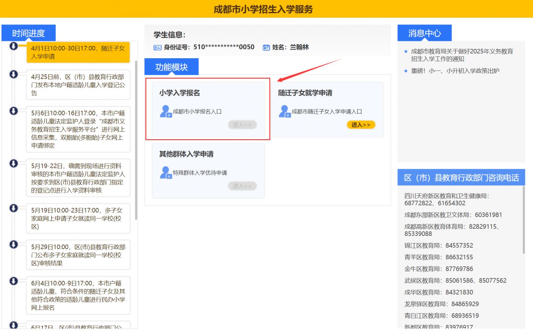Click the user icon in 随迁子女就学申请 card

click(285, 112)
